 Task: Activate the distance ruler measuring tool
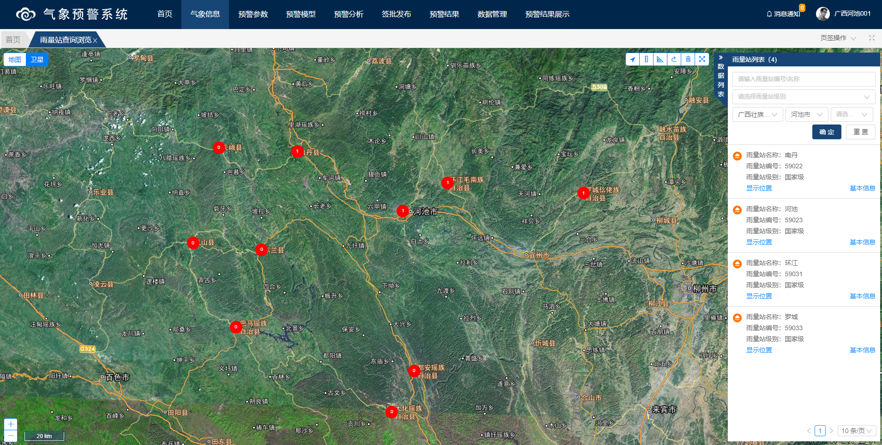pos(647,59)
